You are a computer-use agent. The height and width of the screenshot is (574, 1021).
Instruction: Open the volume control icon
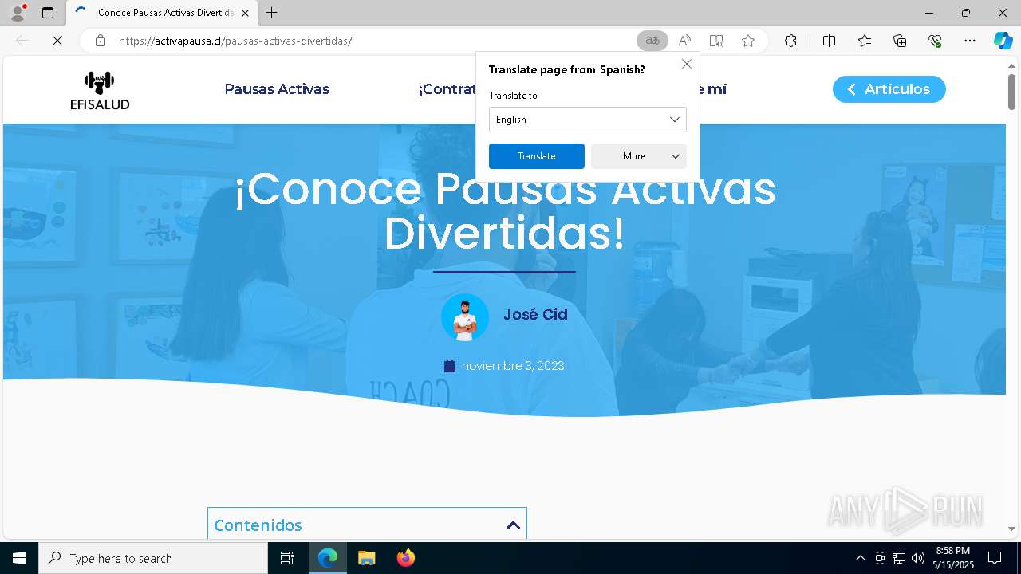pyautogui.click(x=918, y=558)
